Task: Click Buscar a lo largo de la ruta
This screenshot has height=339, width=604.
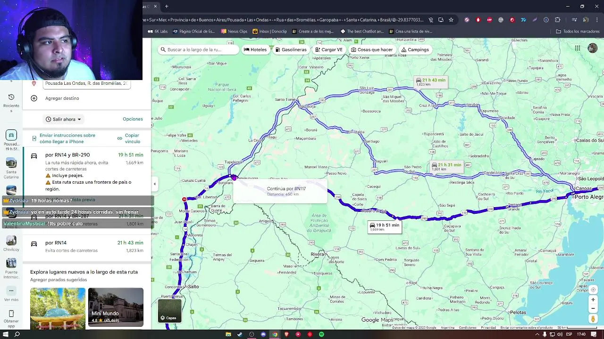Action: coord(198,49)
